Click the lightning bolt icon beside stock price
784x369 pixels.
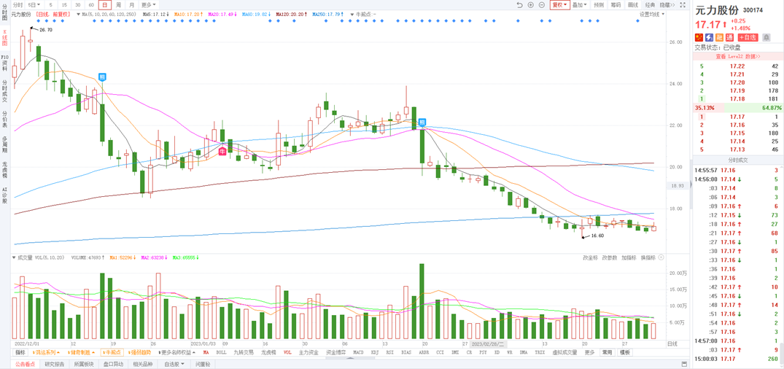(709, 37)
